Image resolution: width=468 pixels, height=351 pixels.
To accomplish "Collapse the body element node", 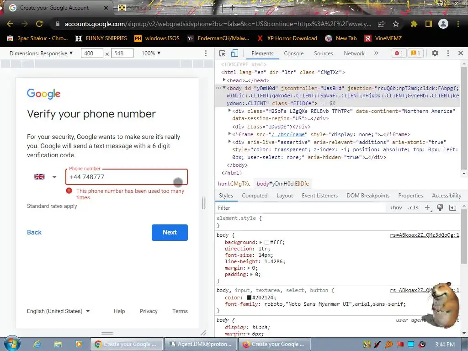I will pyautogui.click(x=224, y=88).
